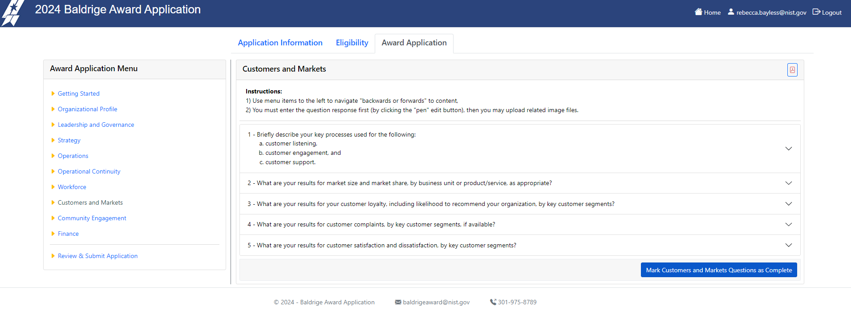The image size is (851, 331).
Task: Open the Eligibility tab
Action: (352, 43)
